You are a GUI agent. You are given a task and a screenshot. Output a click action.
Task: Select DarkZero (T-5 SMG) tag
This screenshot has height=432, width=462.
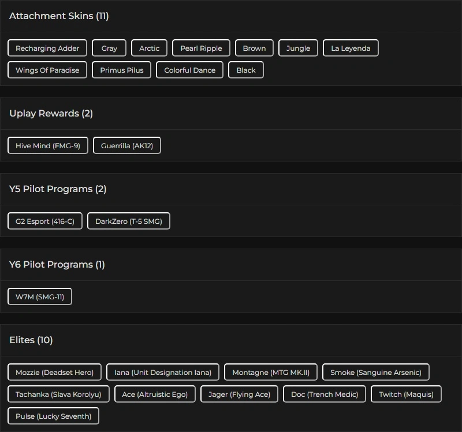point(129,221)
